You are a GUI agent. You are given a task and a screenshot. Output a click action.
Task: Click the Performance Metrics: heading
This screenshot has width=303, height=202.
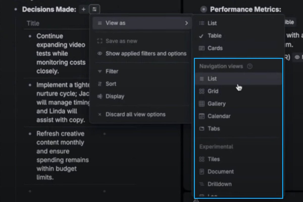pos(245,10)
